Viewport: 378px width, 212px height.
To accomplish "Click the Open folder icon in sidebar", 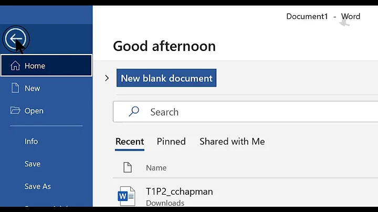I will [15, 110].
